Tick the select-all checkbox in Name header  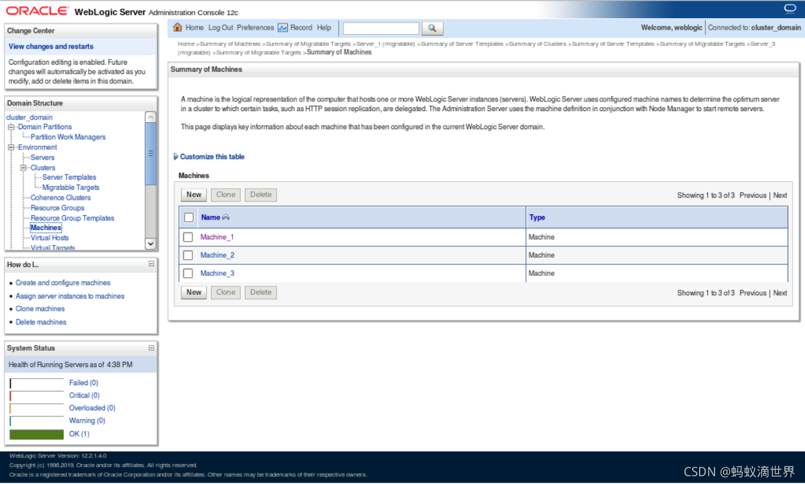click(x=189, y=218)
